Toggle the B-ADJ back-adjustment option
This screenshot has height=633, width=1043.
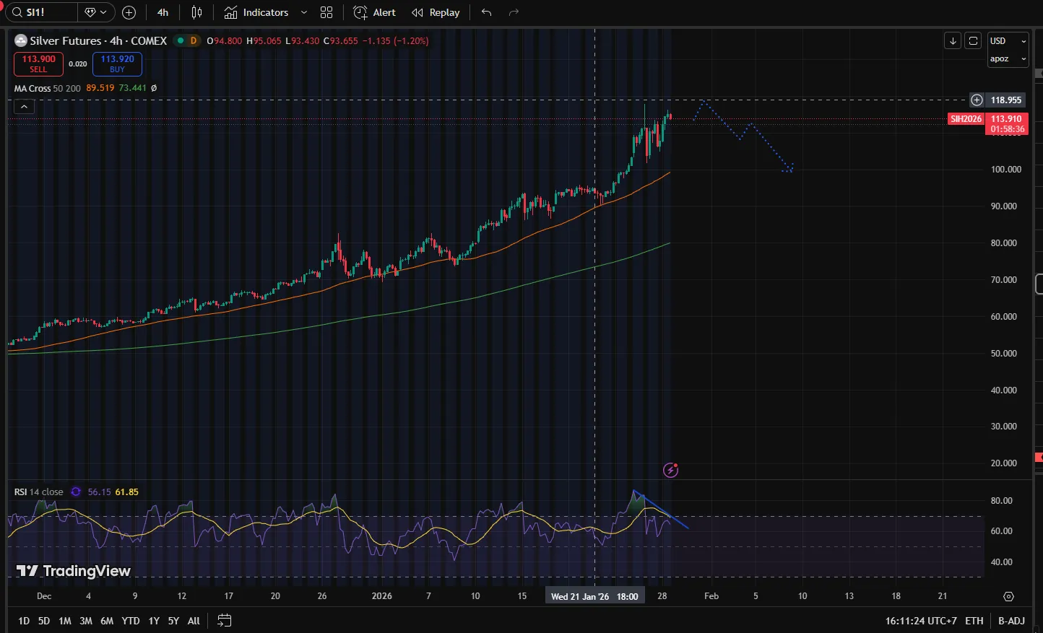[x=1011, y=621]
